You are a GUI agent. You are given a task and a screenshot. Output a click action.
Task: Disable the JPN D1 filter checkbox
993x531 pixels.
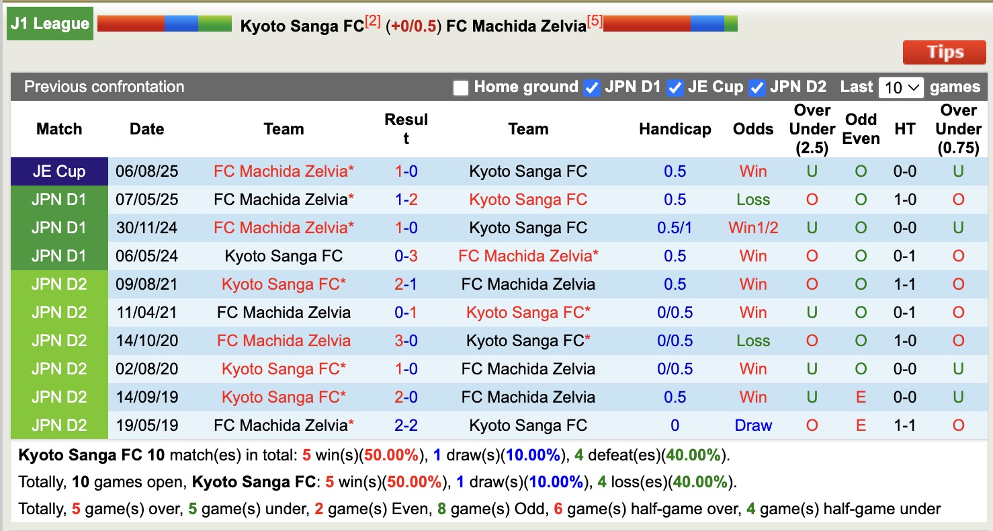coord(591,87)
